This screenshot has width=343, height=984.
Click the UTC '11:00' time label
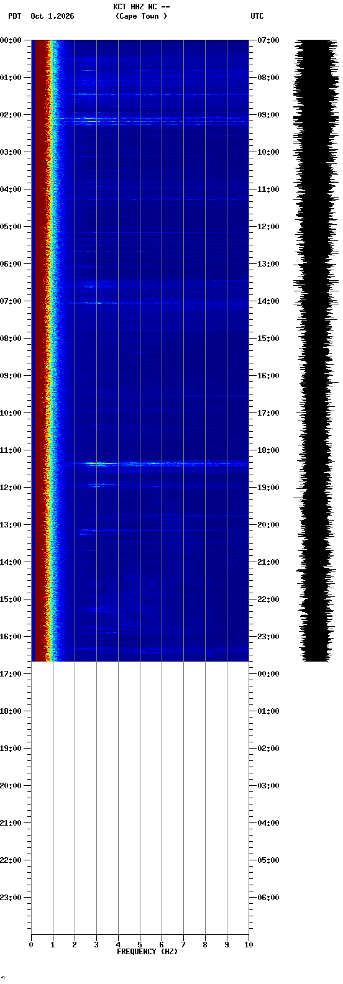268,189
